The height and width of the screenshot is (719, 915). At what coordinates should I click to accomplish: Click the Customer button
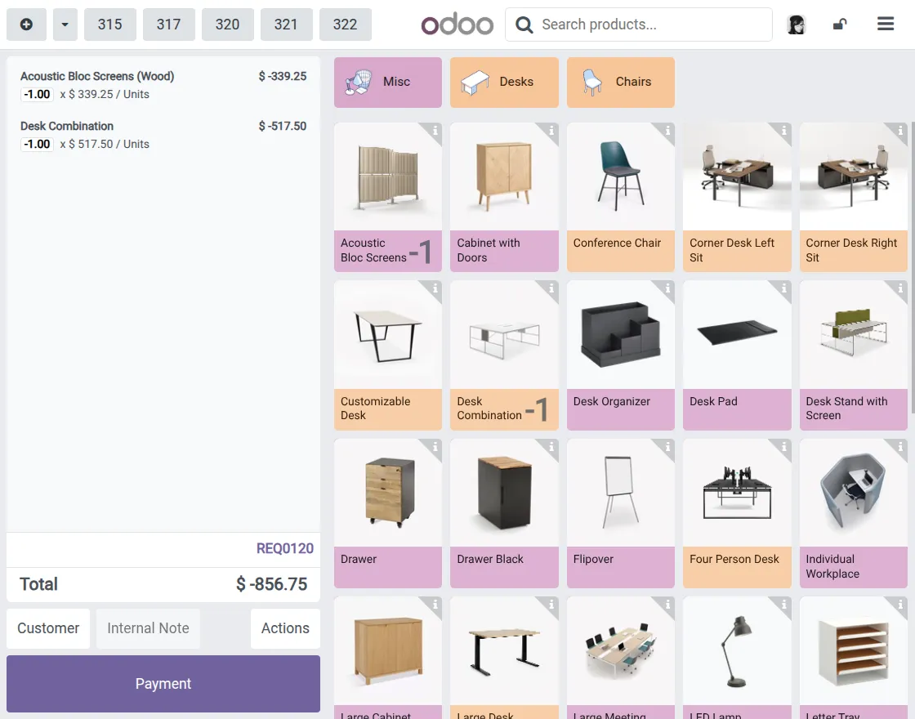[48, 628]
